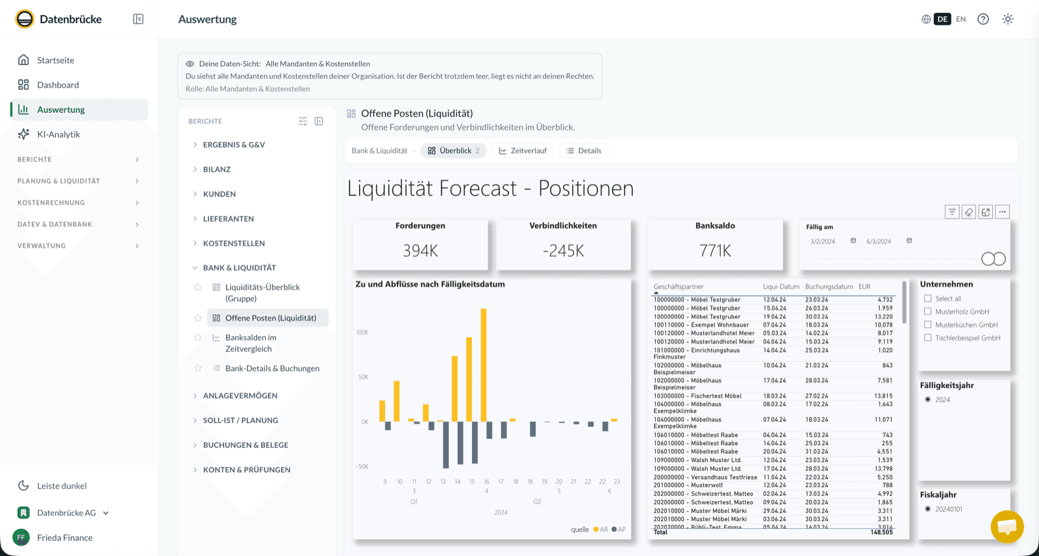Collapse the Berichte report panel

[319, 121]
